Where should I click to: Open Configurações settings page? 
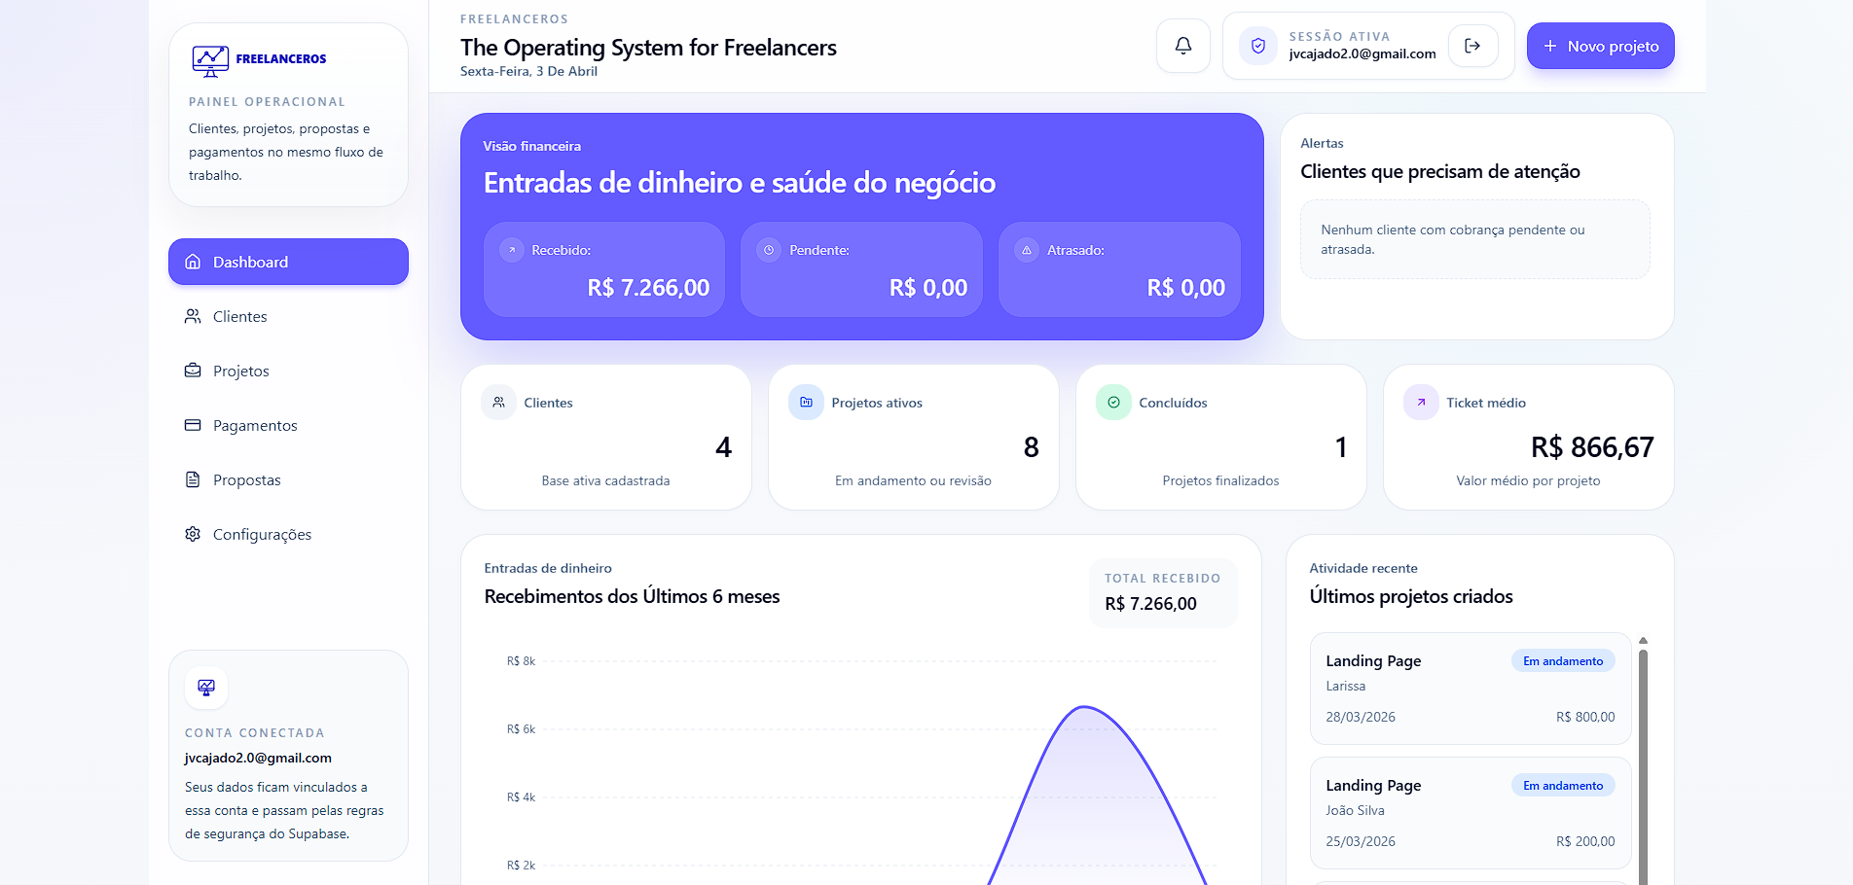(x=288, y=534)
